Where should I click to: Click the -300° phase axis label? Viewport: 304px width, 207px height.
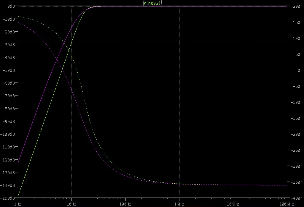tap(297, 166)
